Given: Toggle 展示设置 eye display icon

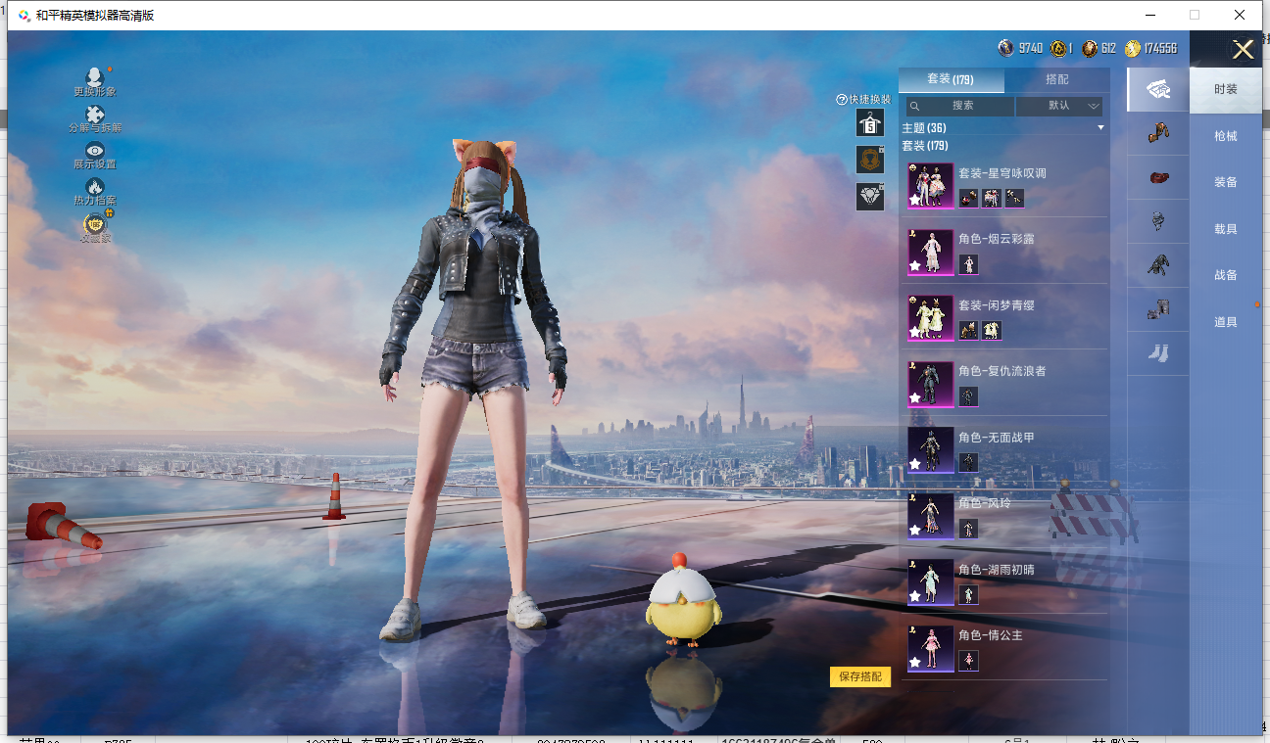Looking at the screenshot, I should pyautogui.click(x=95, y=151).
